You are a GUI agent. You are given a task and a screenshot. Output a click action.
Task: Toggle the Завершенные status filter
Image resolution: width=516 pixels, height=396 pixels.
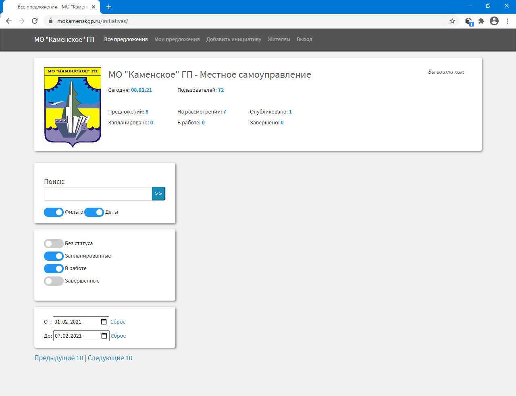click(x=54, y=281)
